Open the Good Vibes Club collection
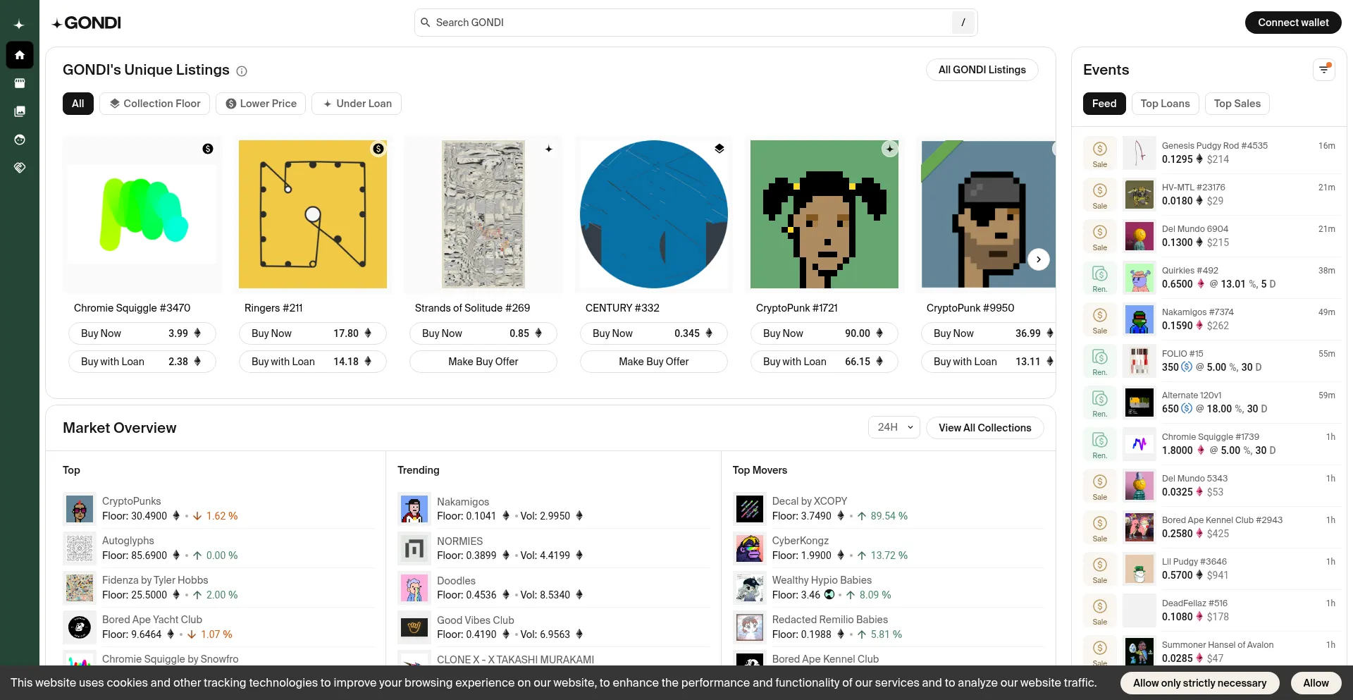The height and width of the screenshot is (700, 1353). click(x=553, y=627)
